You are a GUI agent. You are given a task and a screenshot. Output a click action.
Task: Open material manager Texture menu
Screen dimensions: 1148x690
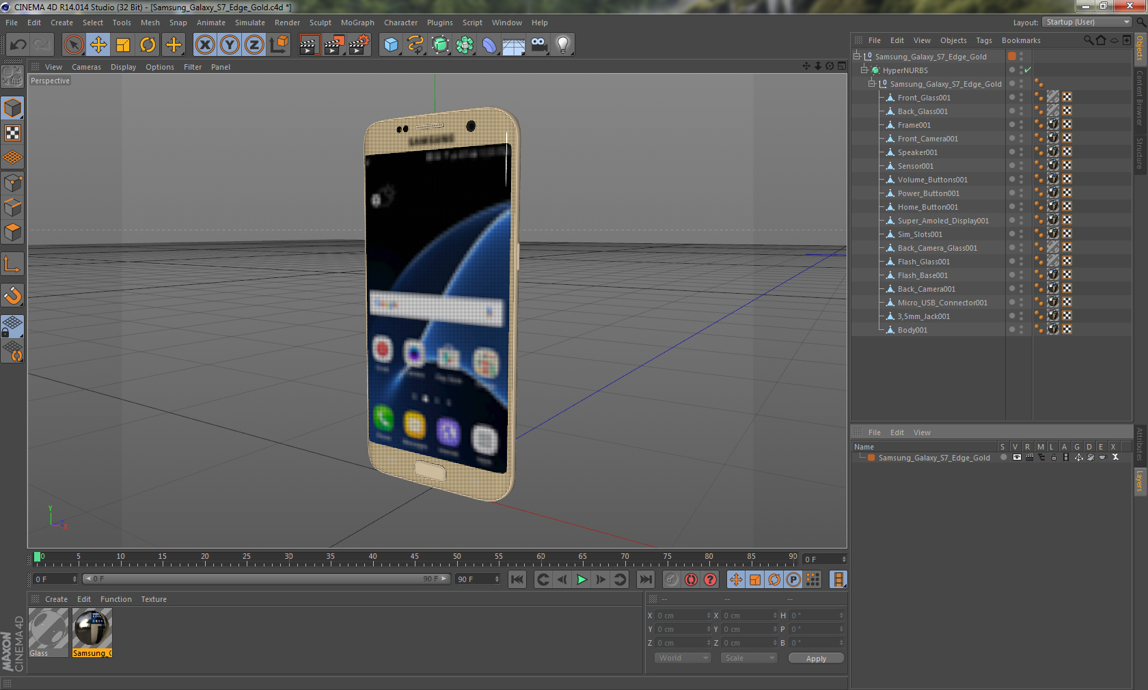[x=154, y=599]
